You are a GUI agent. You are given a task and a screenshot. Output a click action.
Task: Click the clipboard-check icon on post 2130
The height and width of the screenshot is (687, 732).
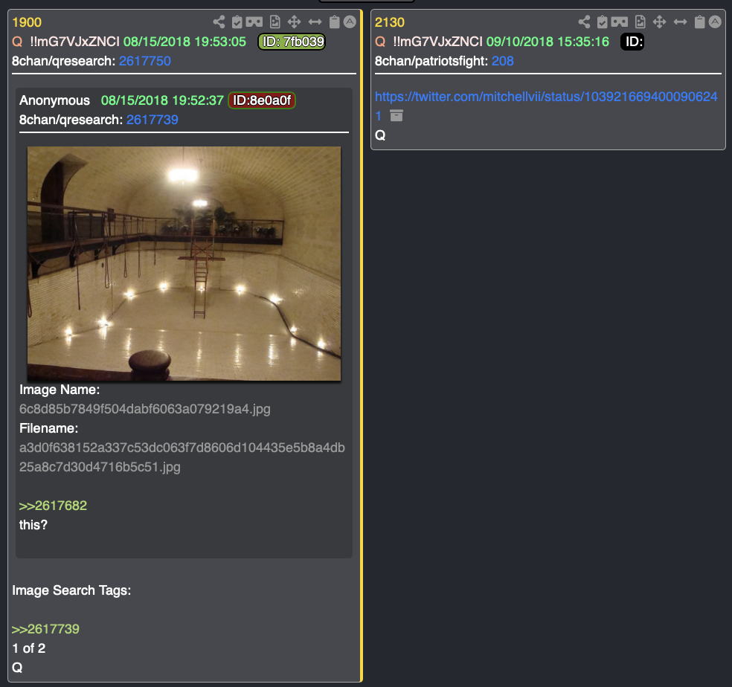[603, 22]
